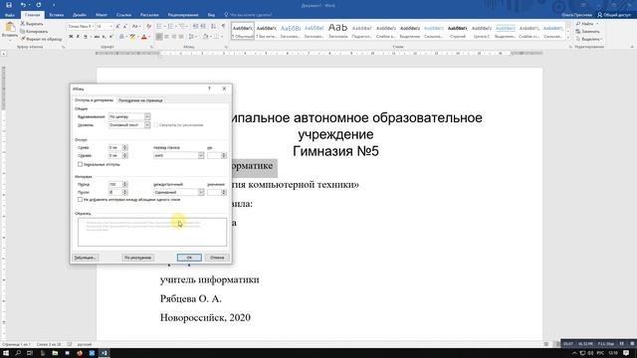637x358 pixels.
Task: Confirm dialog with ОК button
Action: click(189, 258)
